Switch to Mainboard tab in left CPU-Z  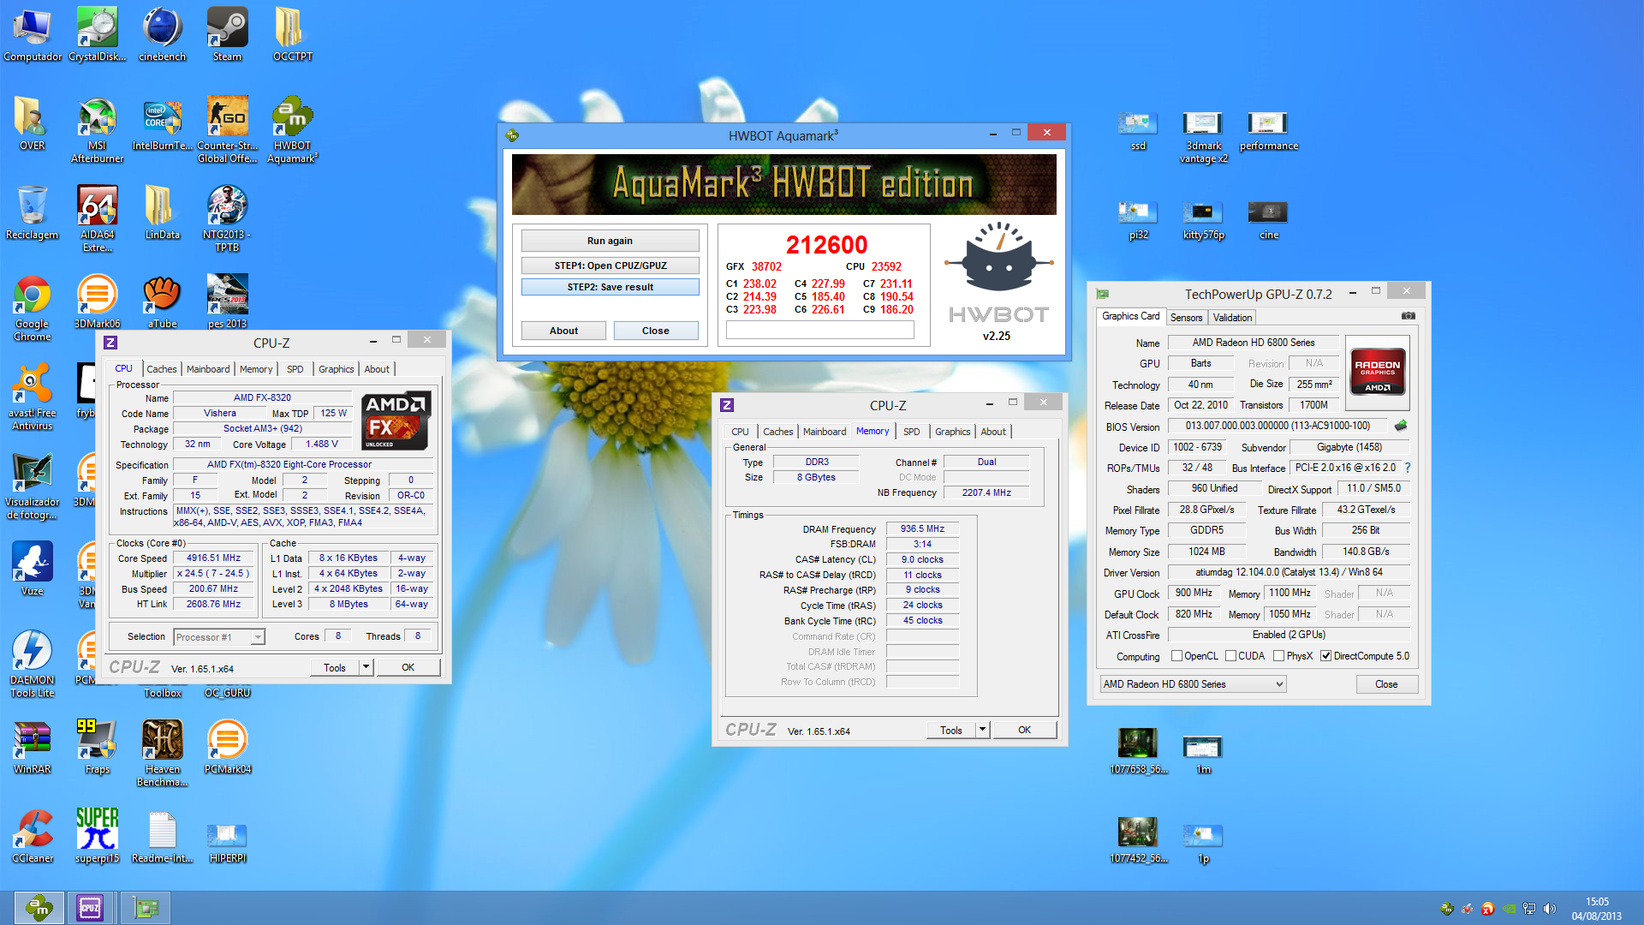point(208,369)
